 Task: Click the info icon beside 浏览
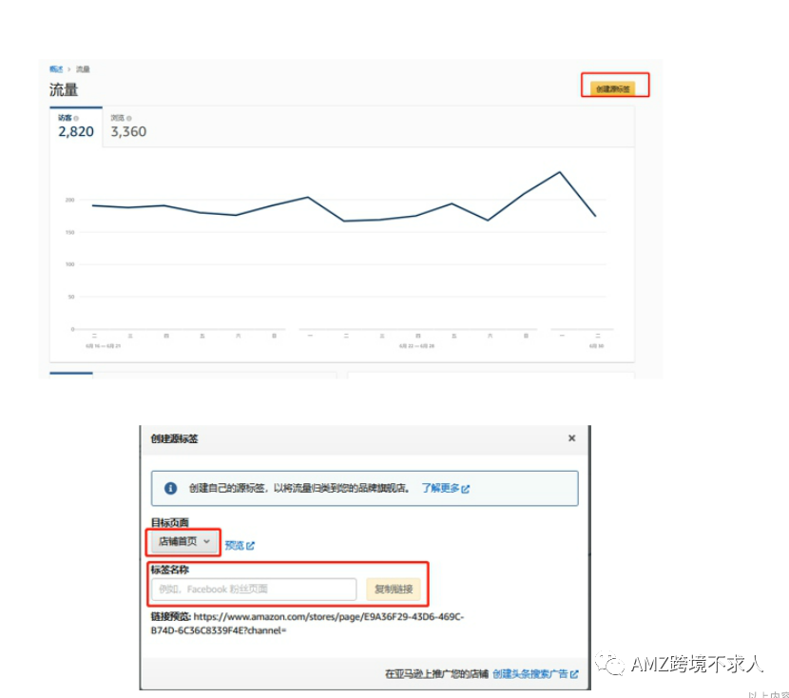coord(127,117)
